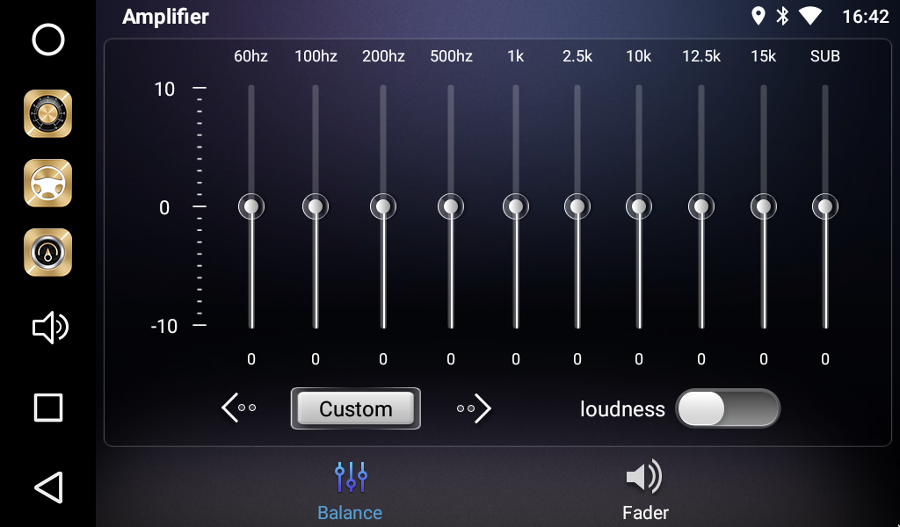Image resolution: width=900 pixels, height=527 pixels.
Task: Click the SUB slider handle
Action: [x=825, y=206]
